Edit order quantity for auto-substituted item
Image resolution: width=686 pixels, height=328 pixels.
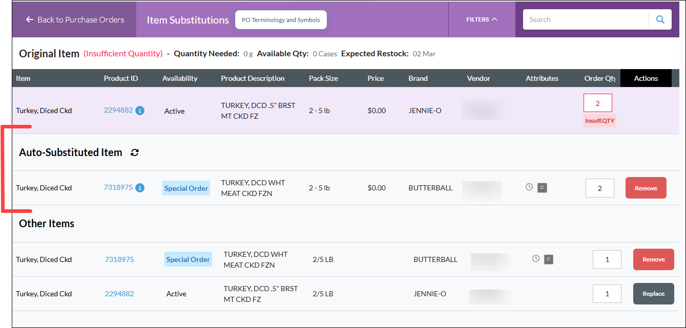(599, 188)
